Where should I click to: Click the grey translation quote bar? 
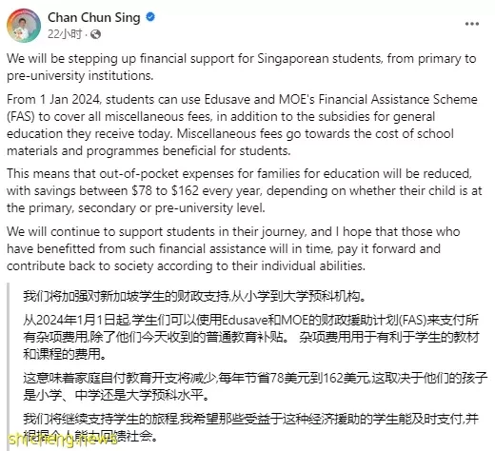coord(8,366)
